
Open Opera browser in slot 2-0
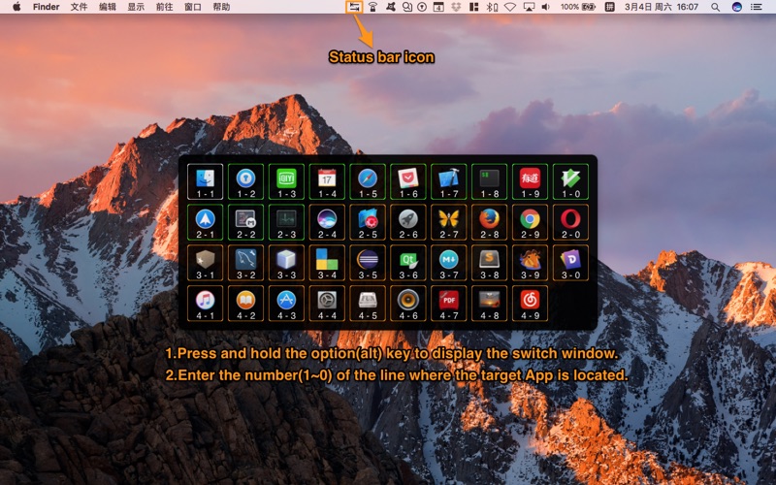(x=570, y=222)
